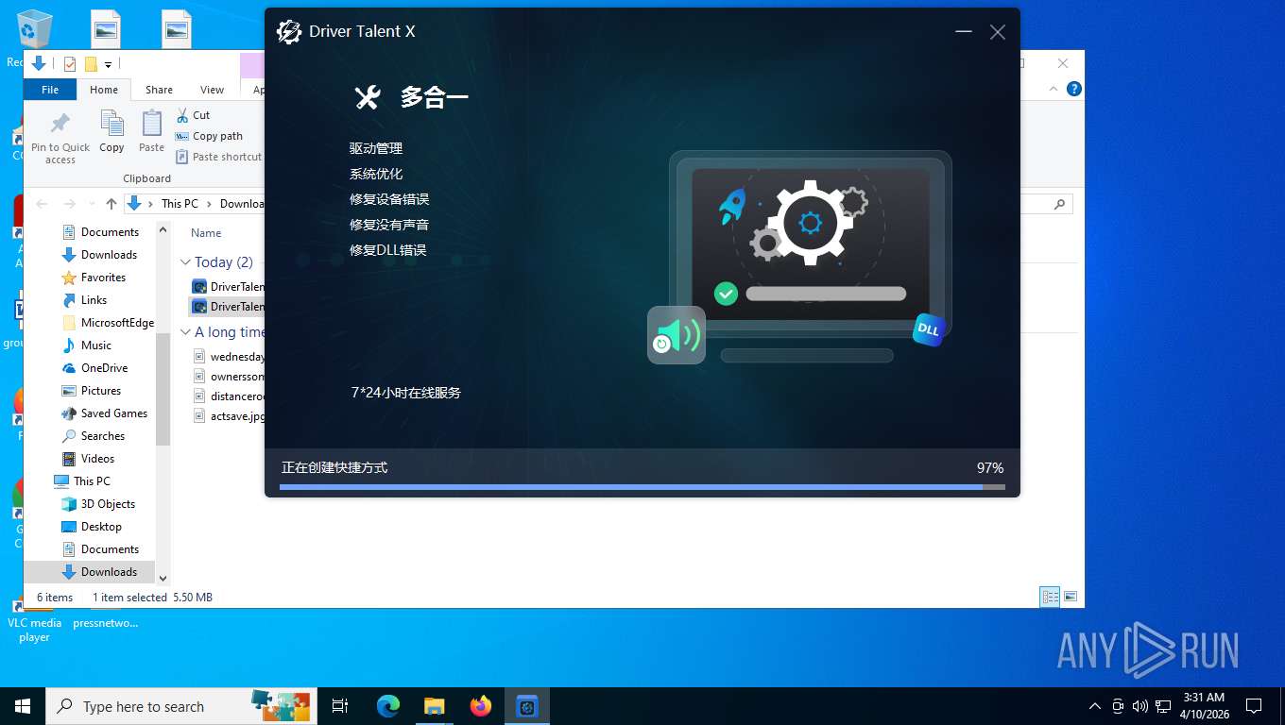Click Cut in the Clipboard group
This screenshot has height=725, width=1285.
click(x=193, y=115)
